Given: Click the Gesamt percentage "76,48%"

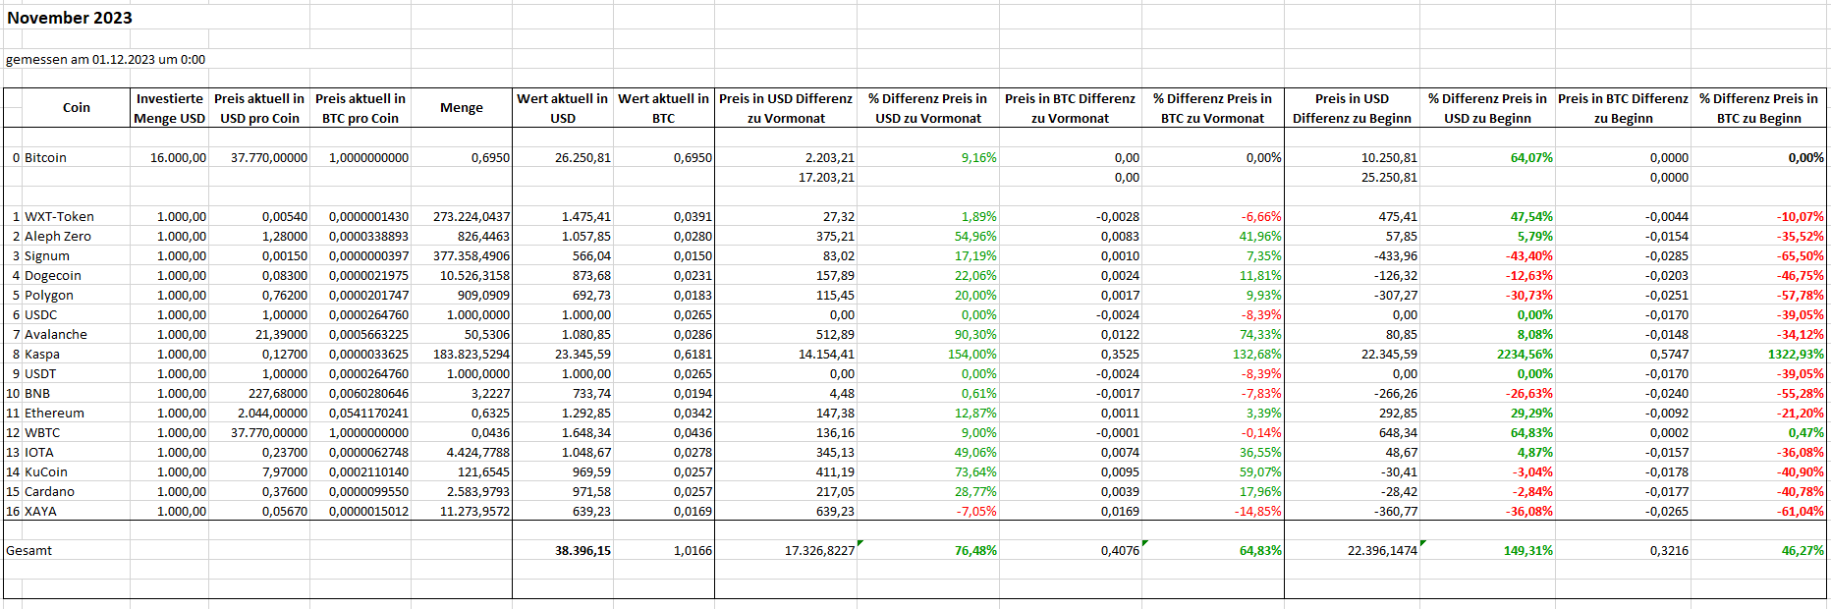Looking at the screenshot, I should coord(975,550).
